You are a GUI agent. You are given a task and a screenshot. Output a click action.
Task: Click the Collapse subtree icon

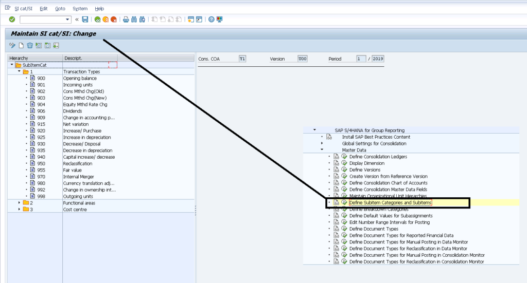click(x=47, y=45)
